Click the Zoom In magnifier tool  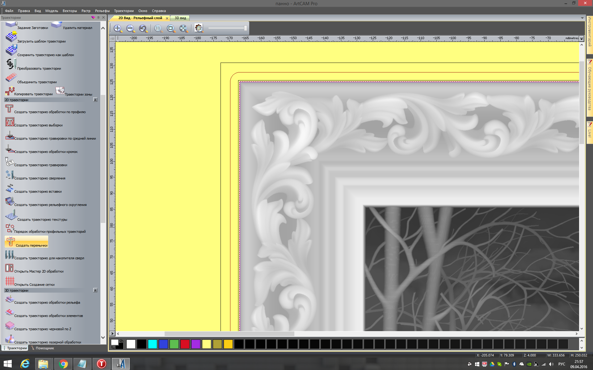coord(118,29)
